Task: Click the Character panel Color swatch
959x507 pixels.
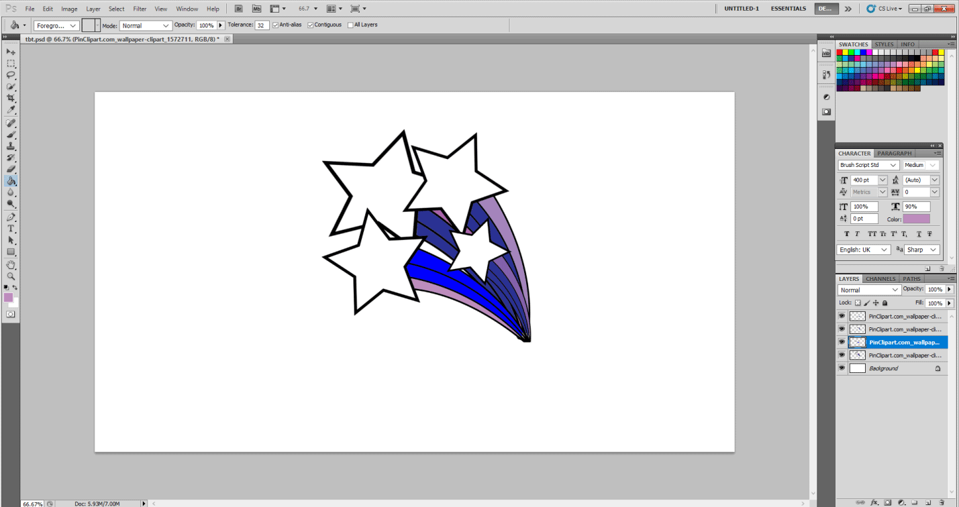Action: pyautogui.click(x=916, y=219)
